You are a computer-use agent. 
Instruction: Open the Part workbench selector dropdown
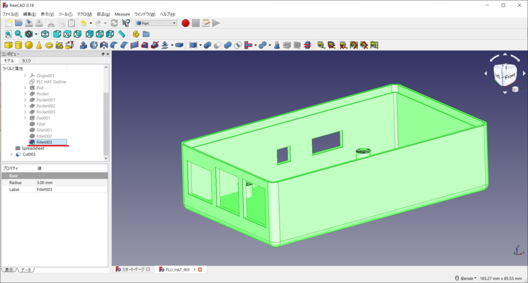point(156,23)
